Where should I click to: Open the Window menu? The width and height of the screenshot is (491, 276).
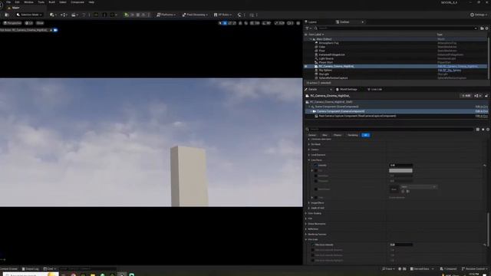point(29,2)
